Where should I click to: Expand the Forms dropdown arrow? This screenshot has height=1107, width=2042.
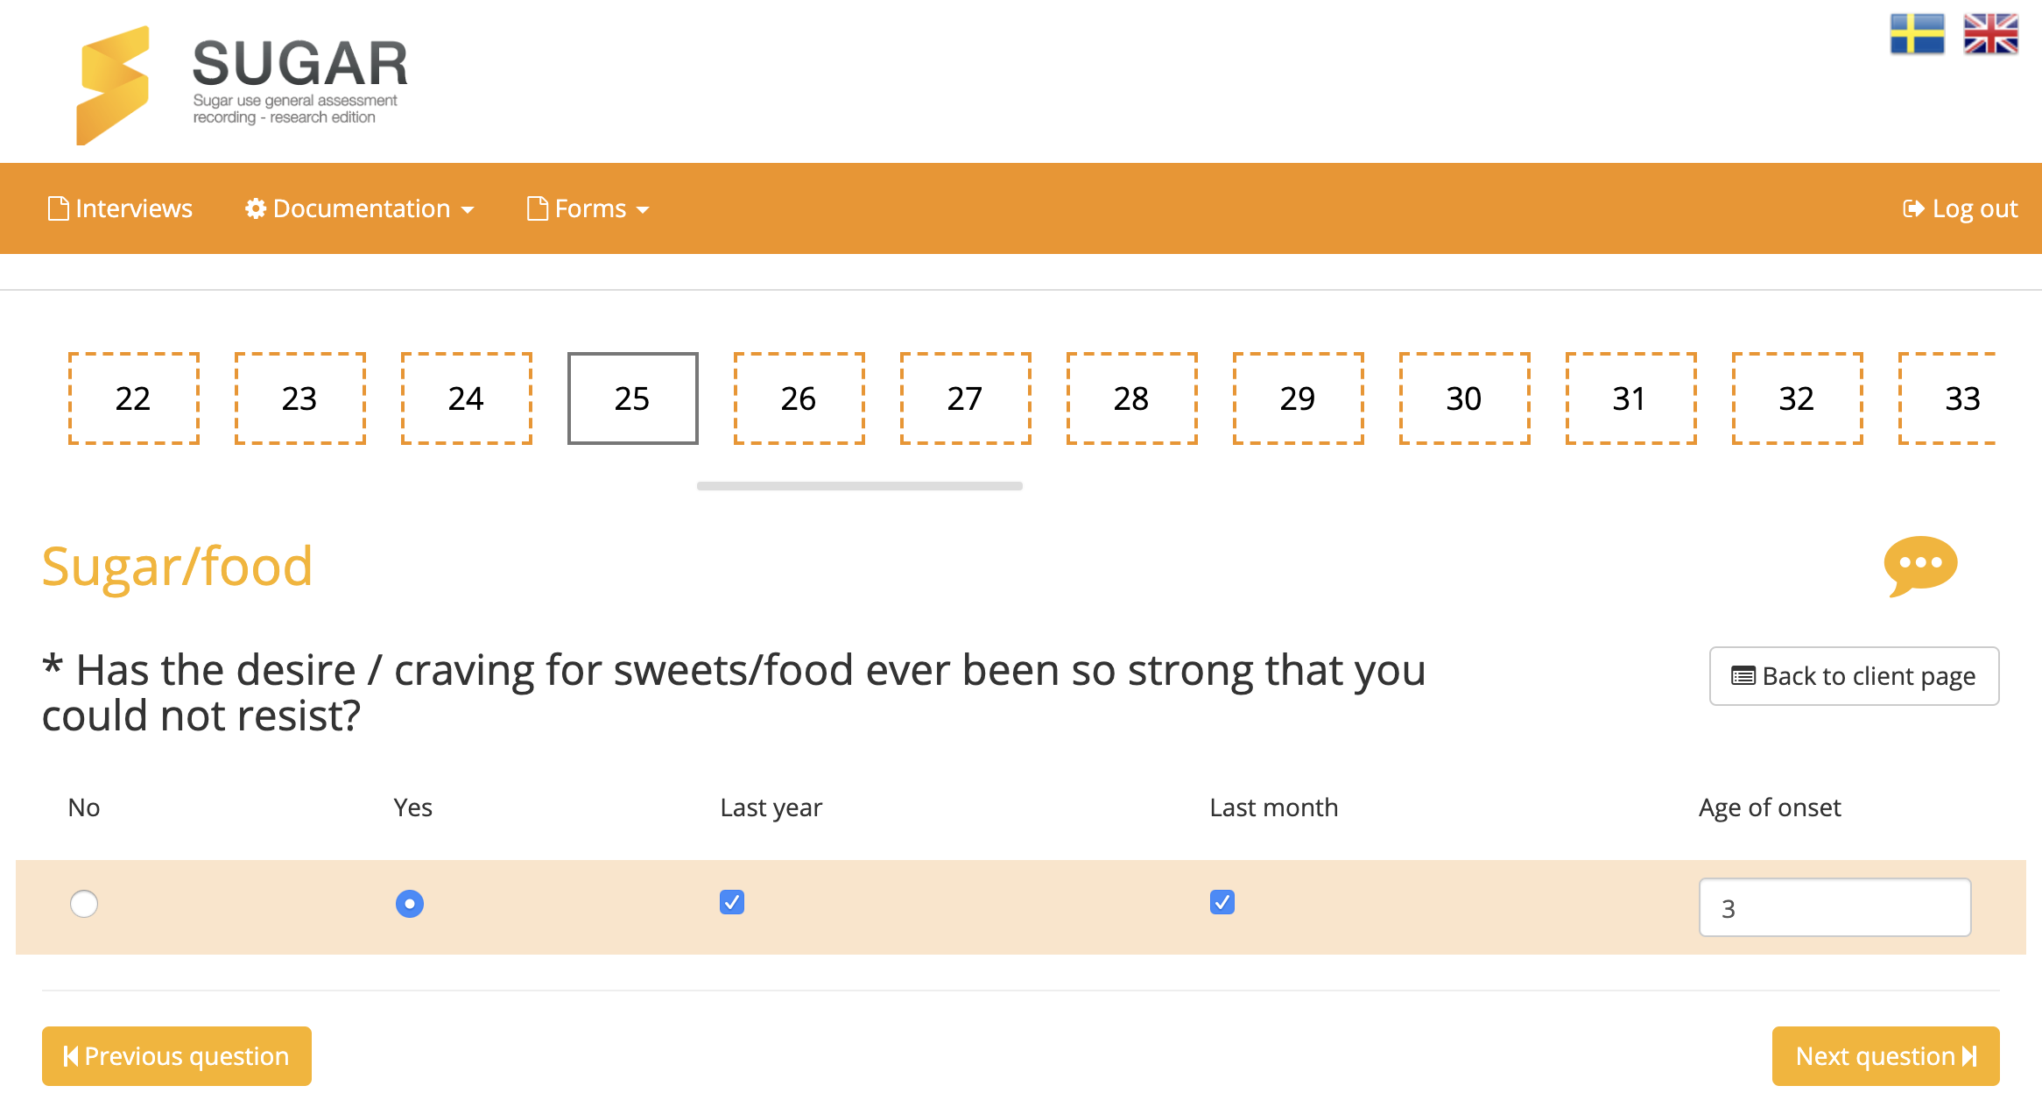(643, 210)
